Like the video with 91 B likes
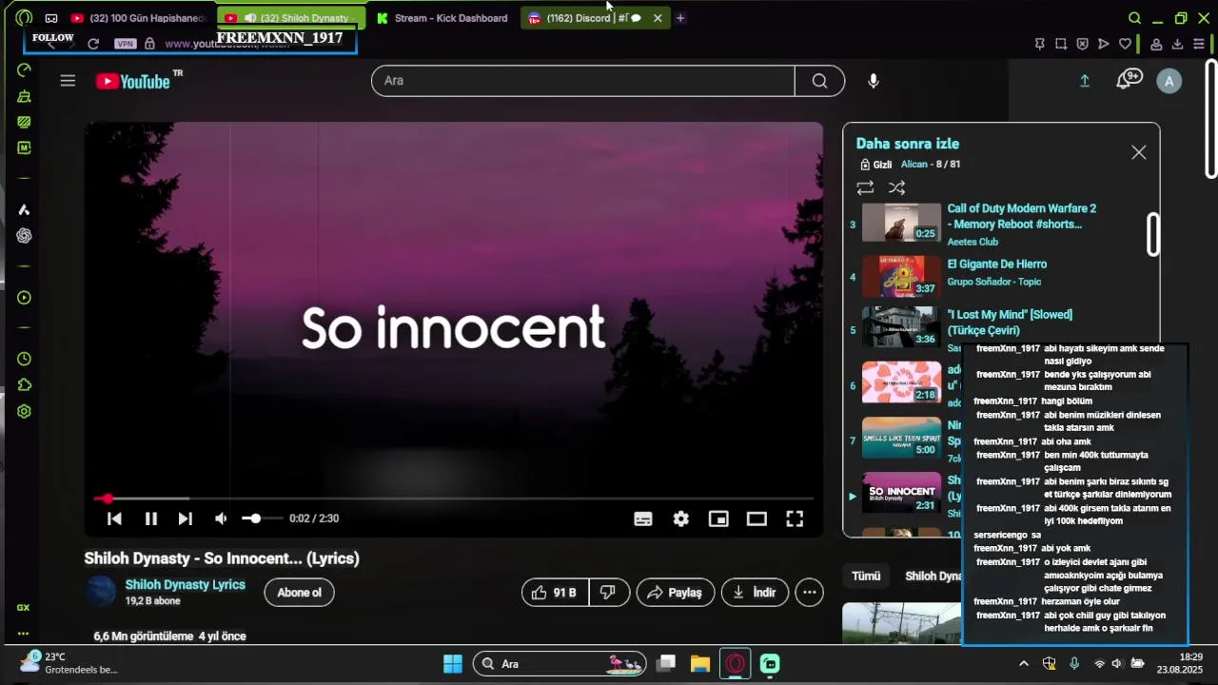The image size is (1218, 685). click(x=555, y=593)
